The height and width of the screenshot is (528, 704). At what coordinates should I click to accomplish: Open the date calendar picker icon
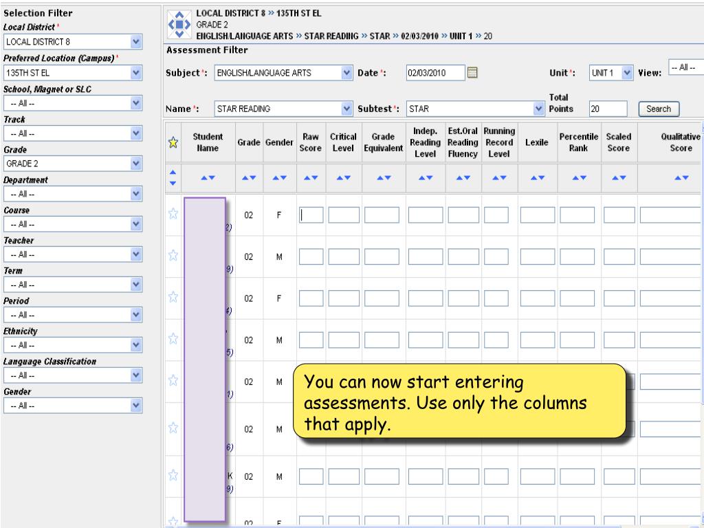pos(472,72)
